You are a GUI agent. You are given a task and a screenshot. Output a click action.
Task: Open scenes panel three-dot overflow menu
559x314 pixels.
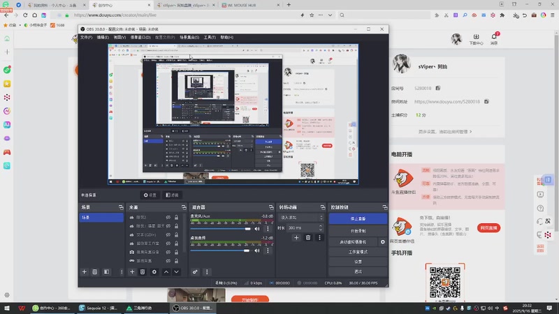pyautogui.click(x=122, y=272)
